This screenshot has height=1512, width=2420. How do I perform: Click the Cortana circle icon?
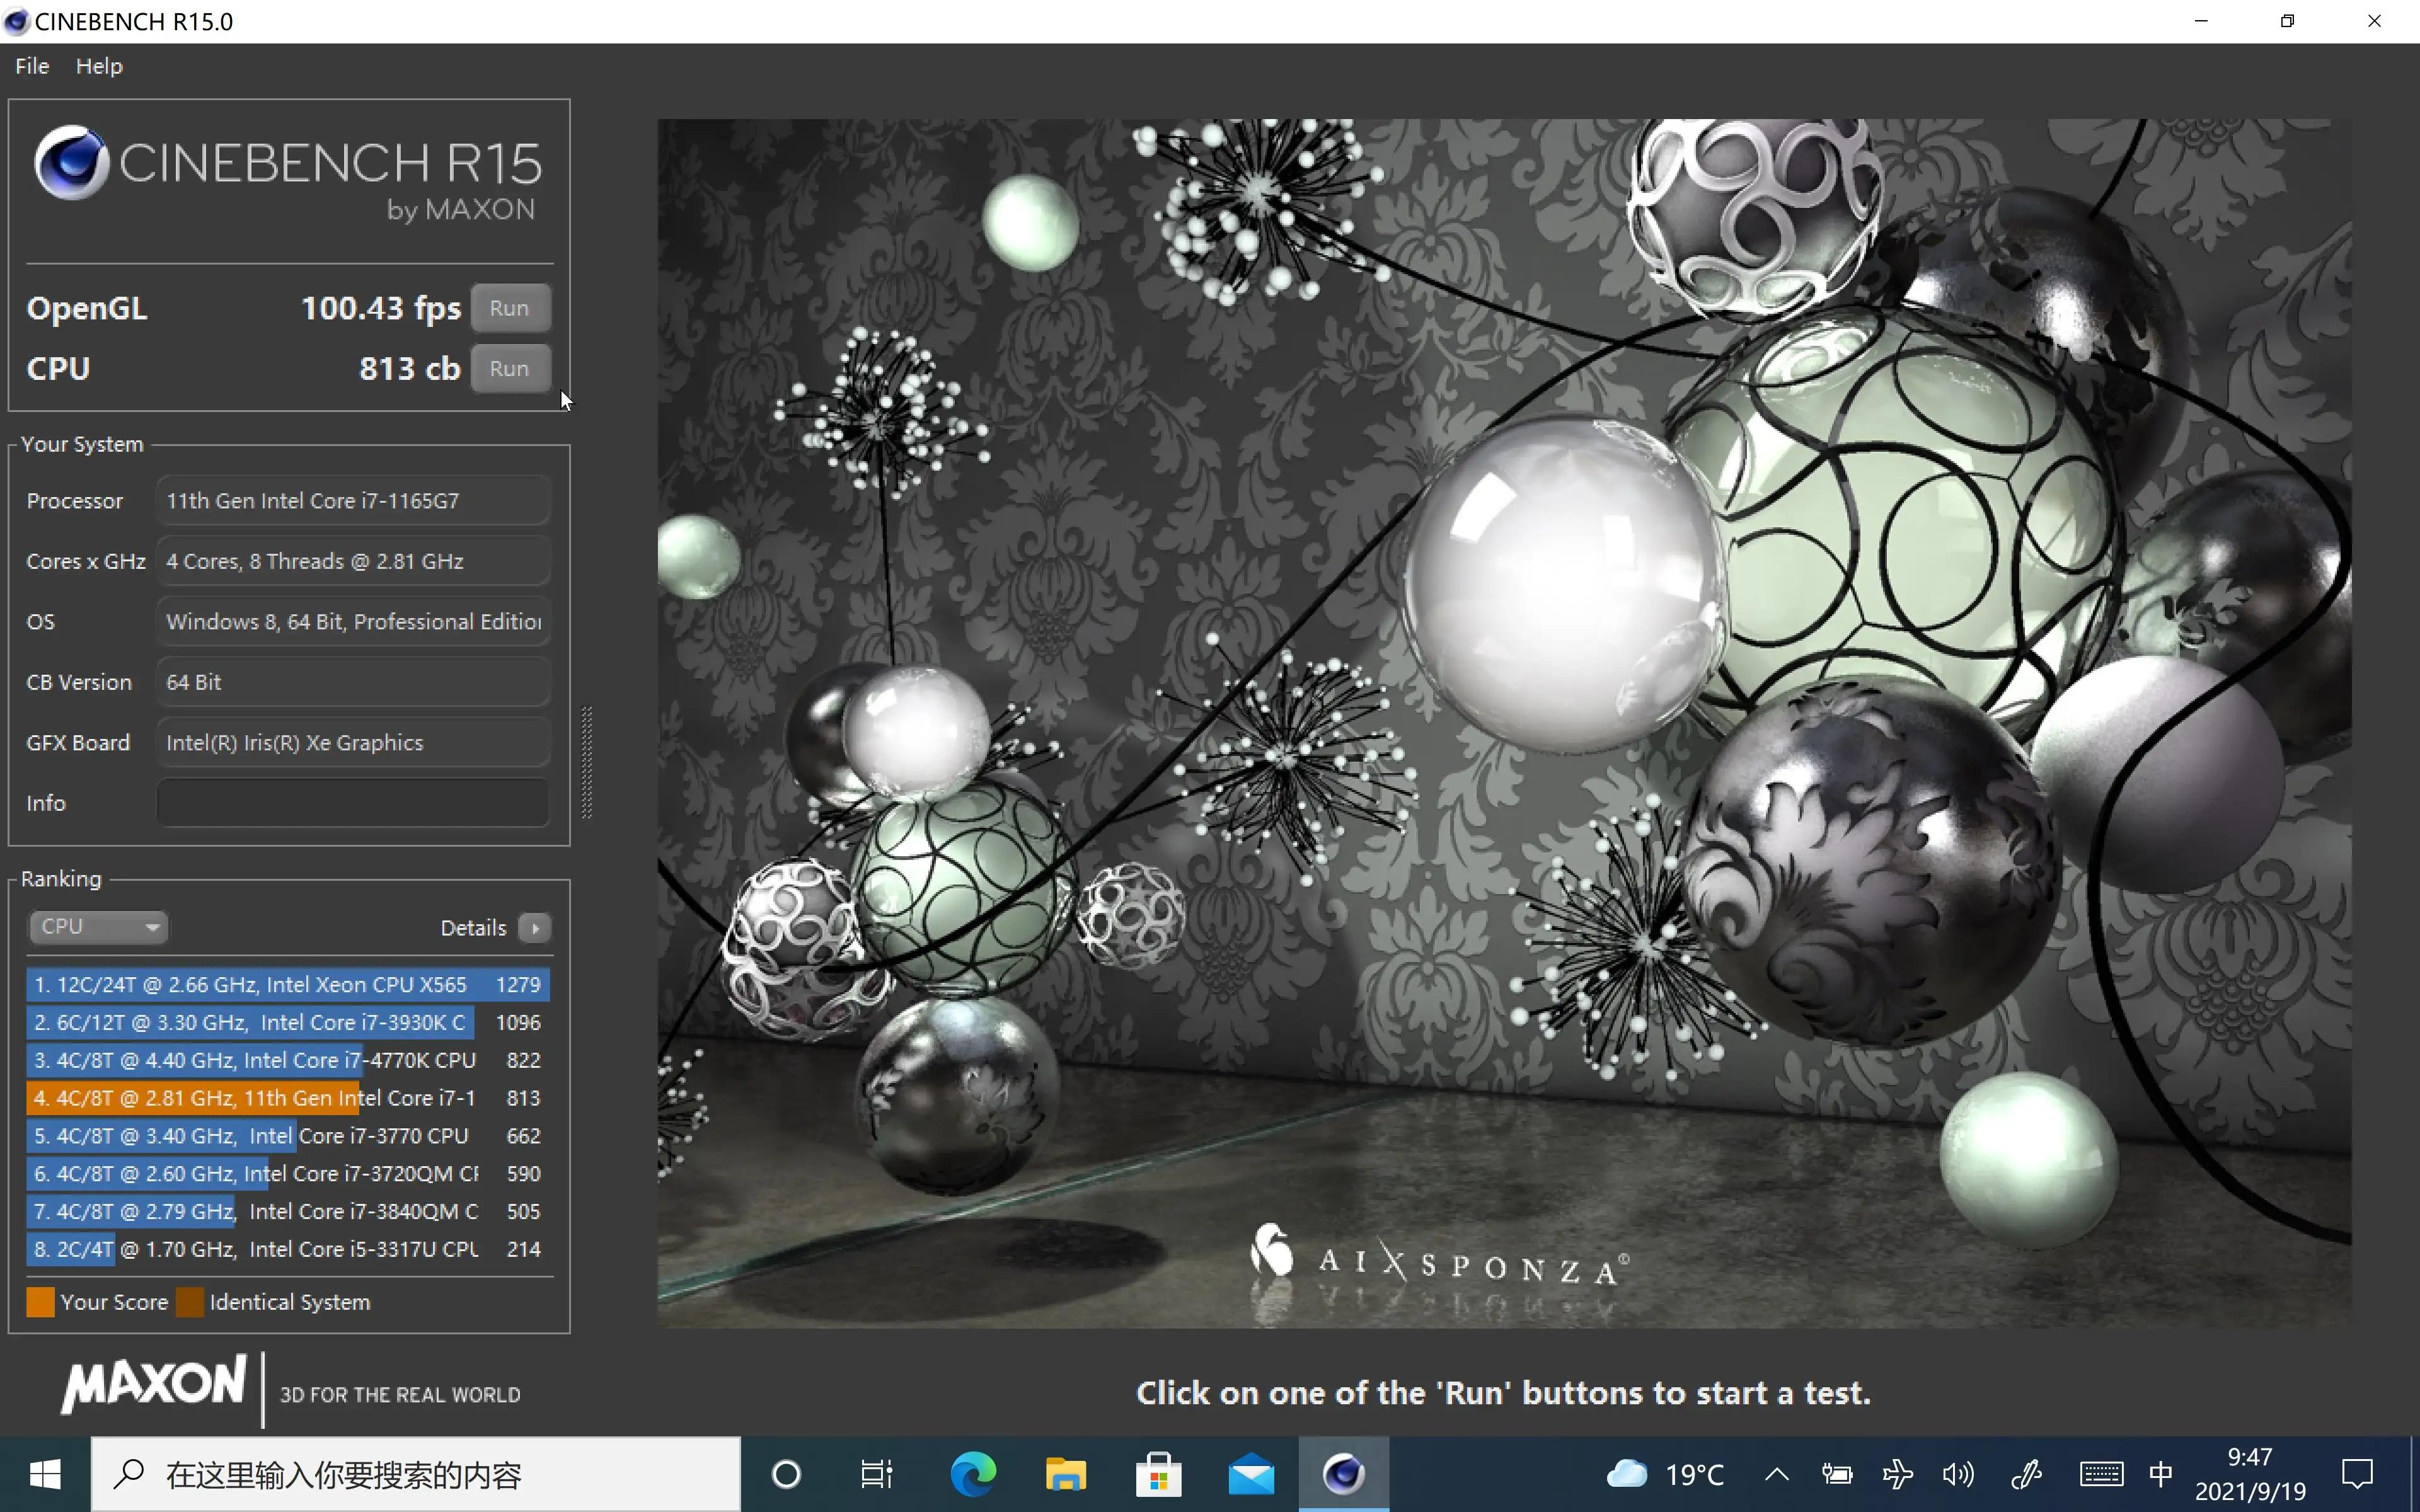(786, 1474)
